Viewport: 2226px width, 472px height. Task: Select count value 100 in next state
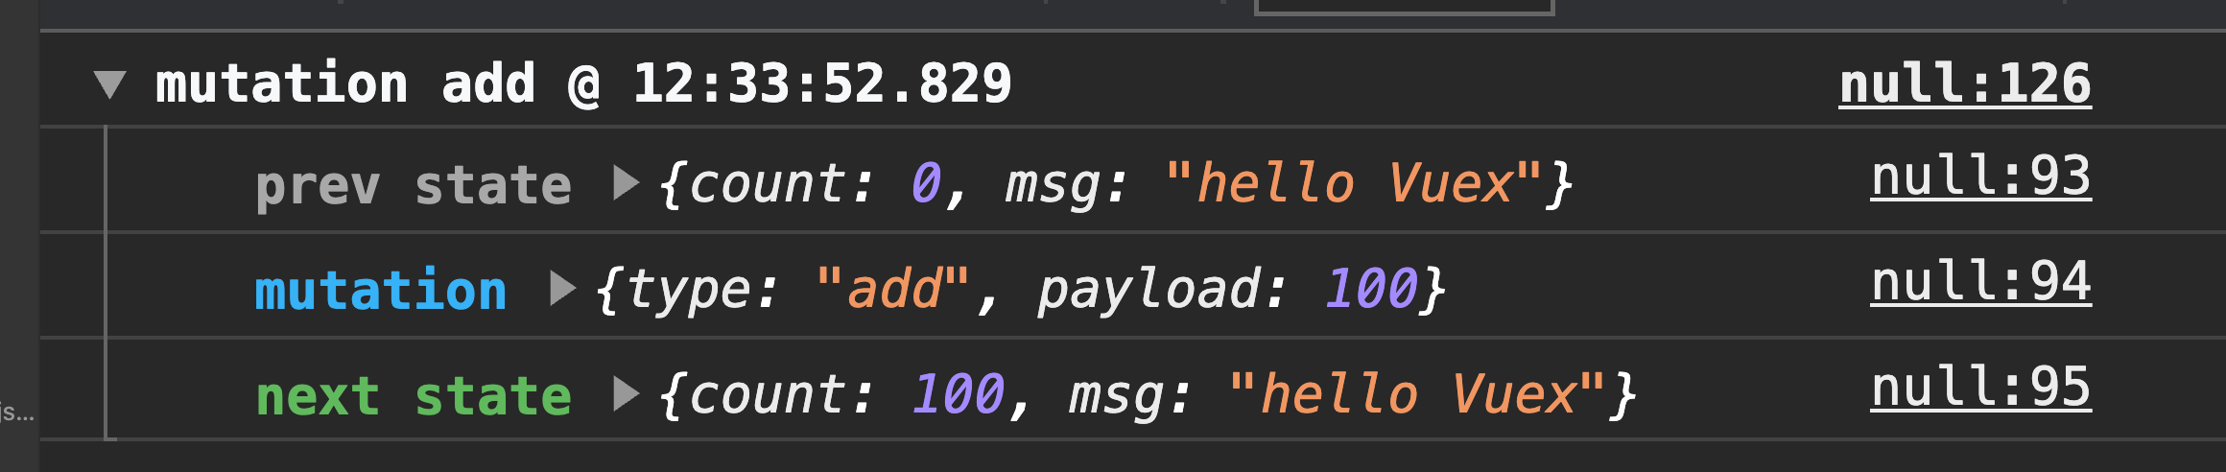tap(958, 394)
